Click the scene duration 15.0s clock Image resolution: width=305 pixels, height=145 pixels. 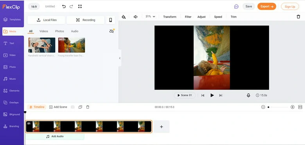[262, 95]
